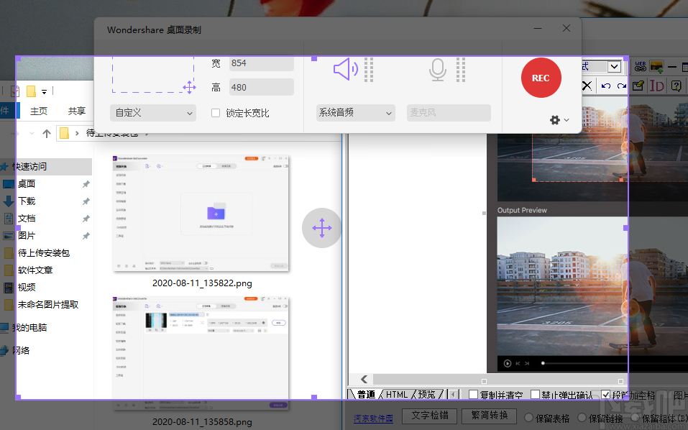
Task: Mute system audio with the speaker icon
Action: point(345,70)
